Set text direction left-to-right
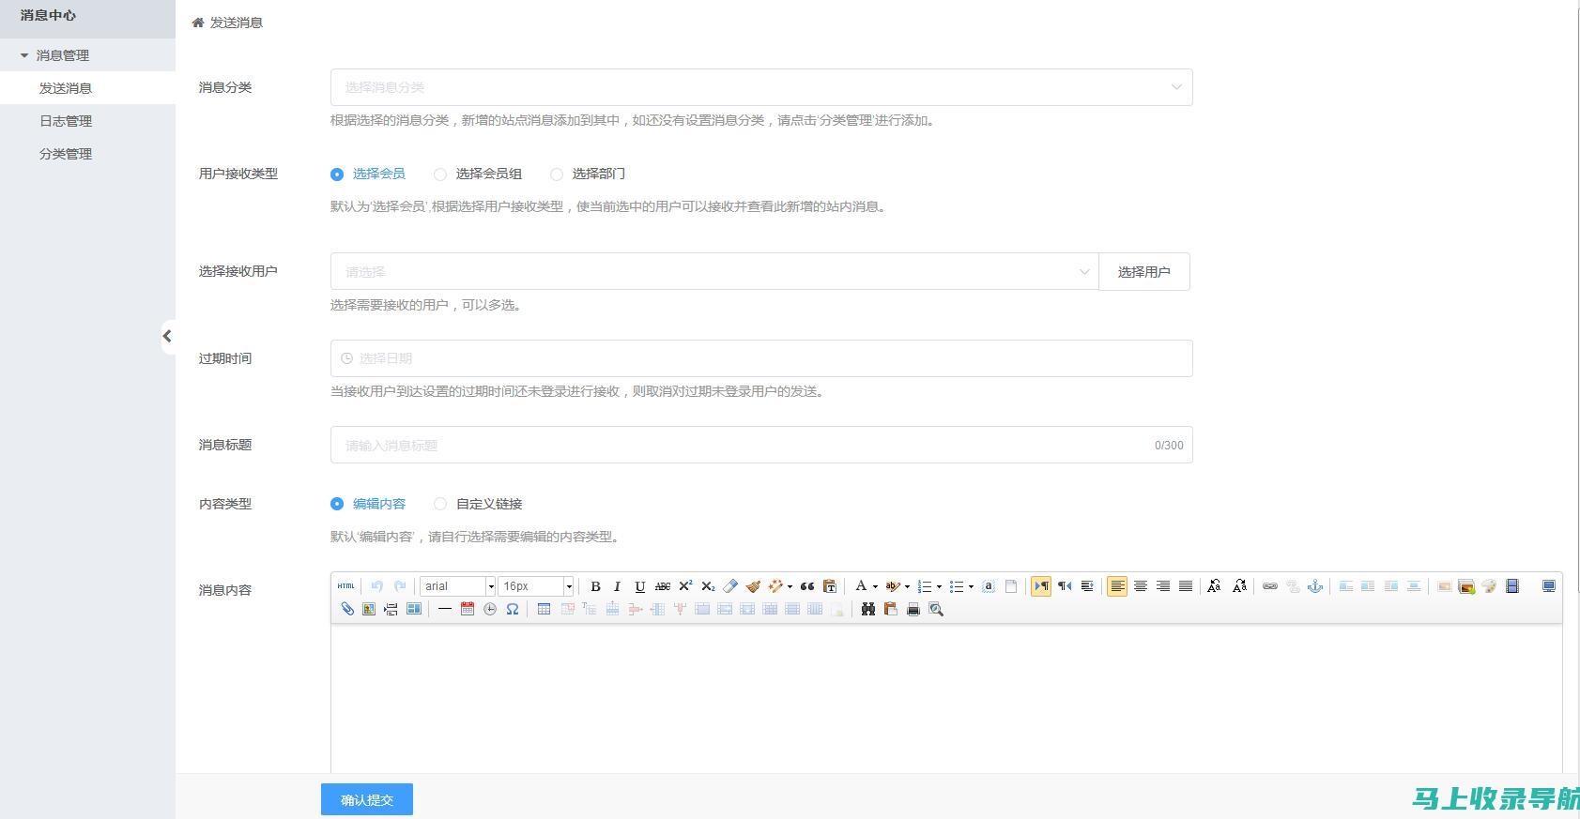 [1041, 586]
